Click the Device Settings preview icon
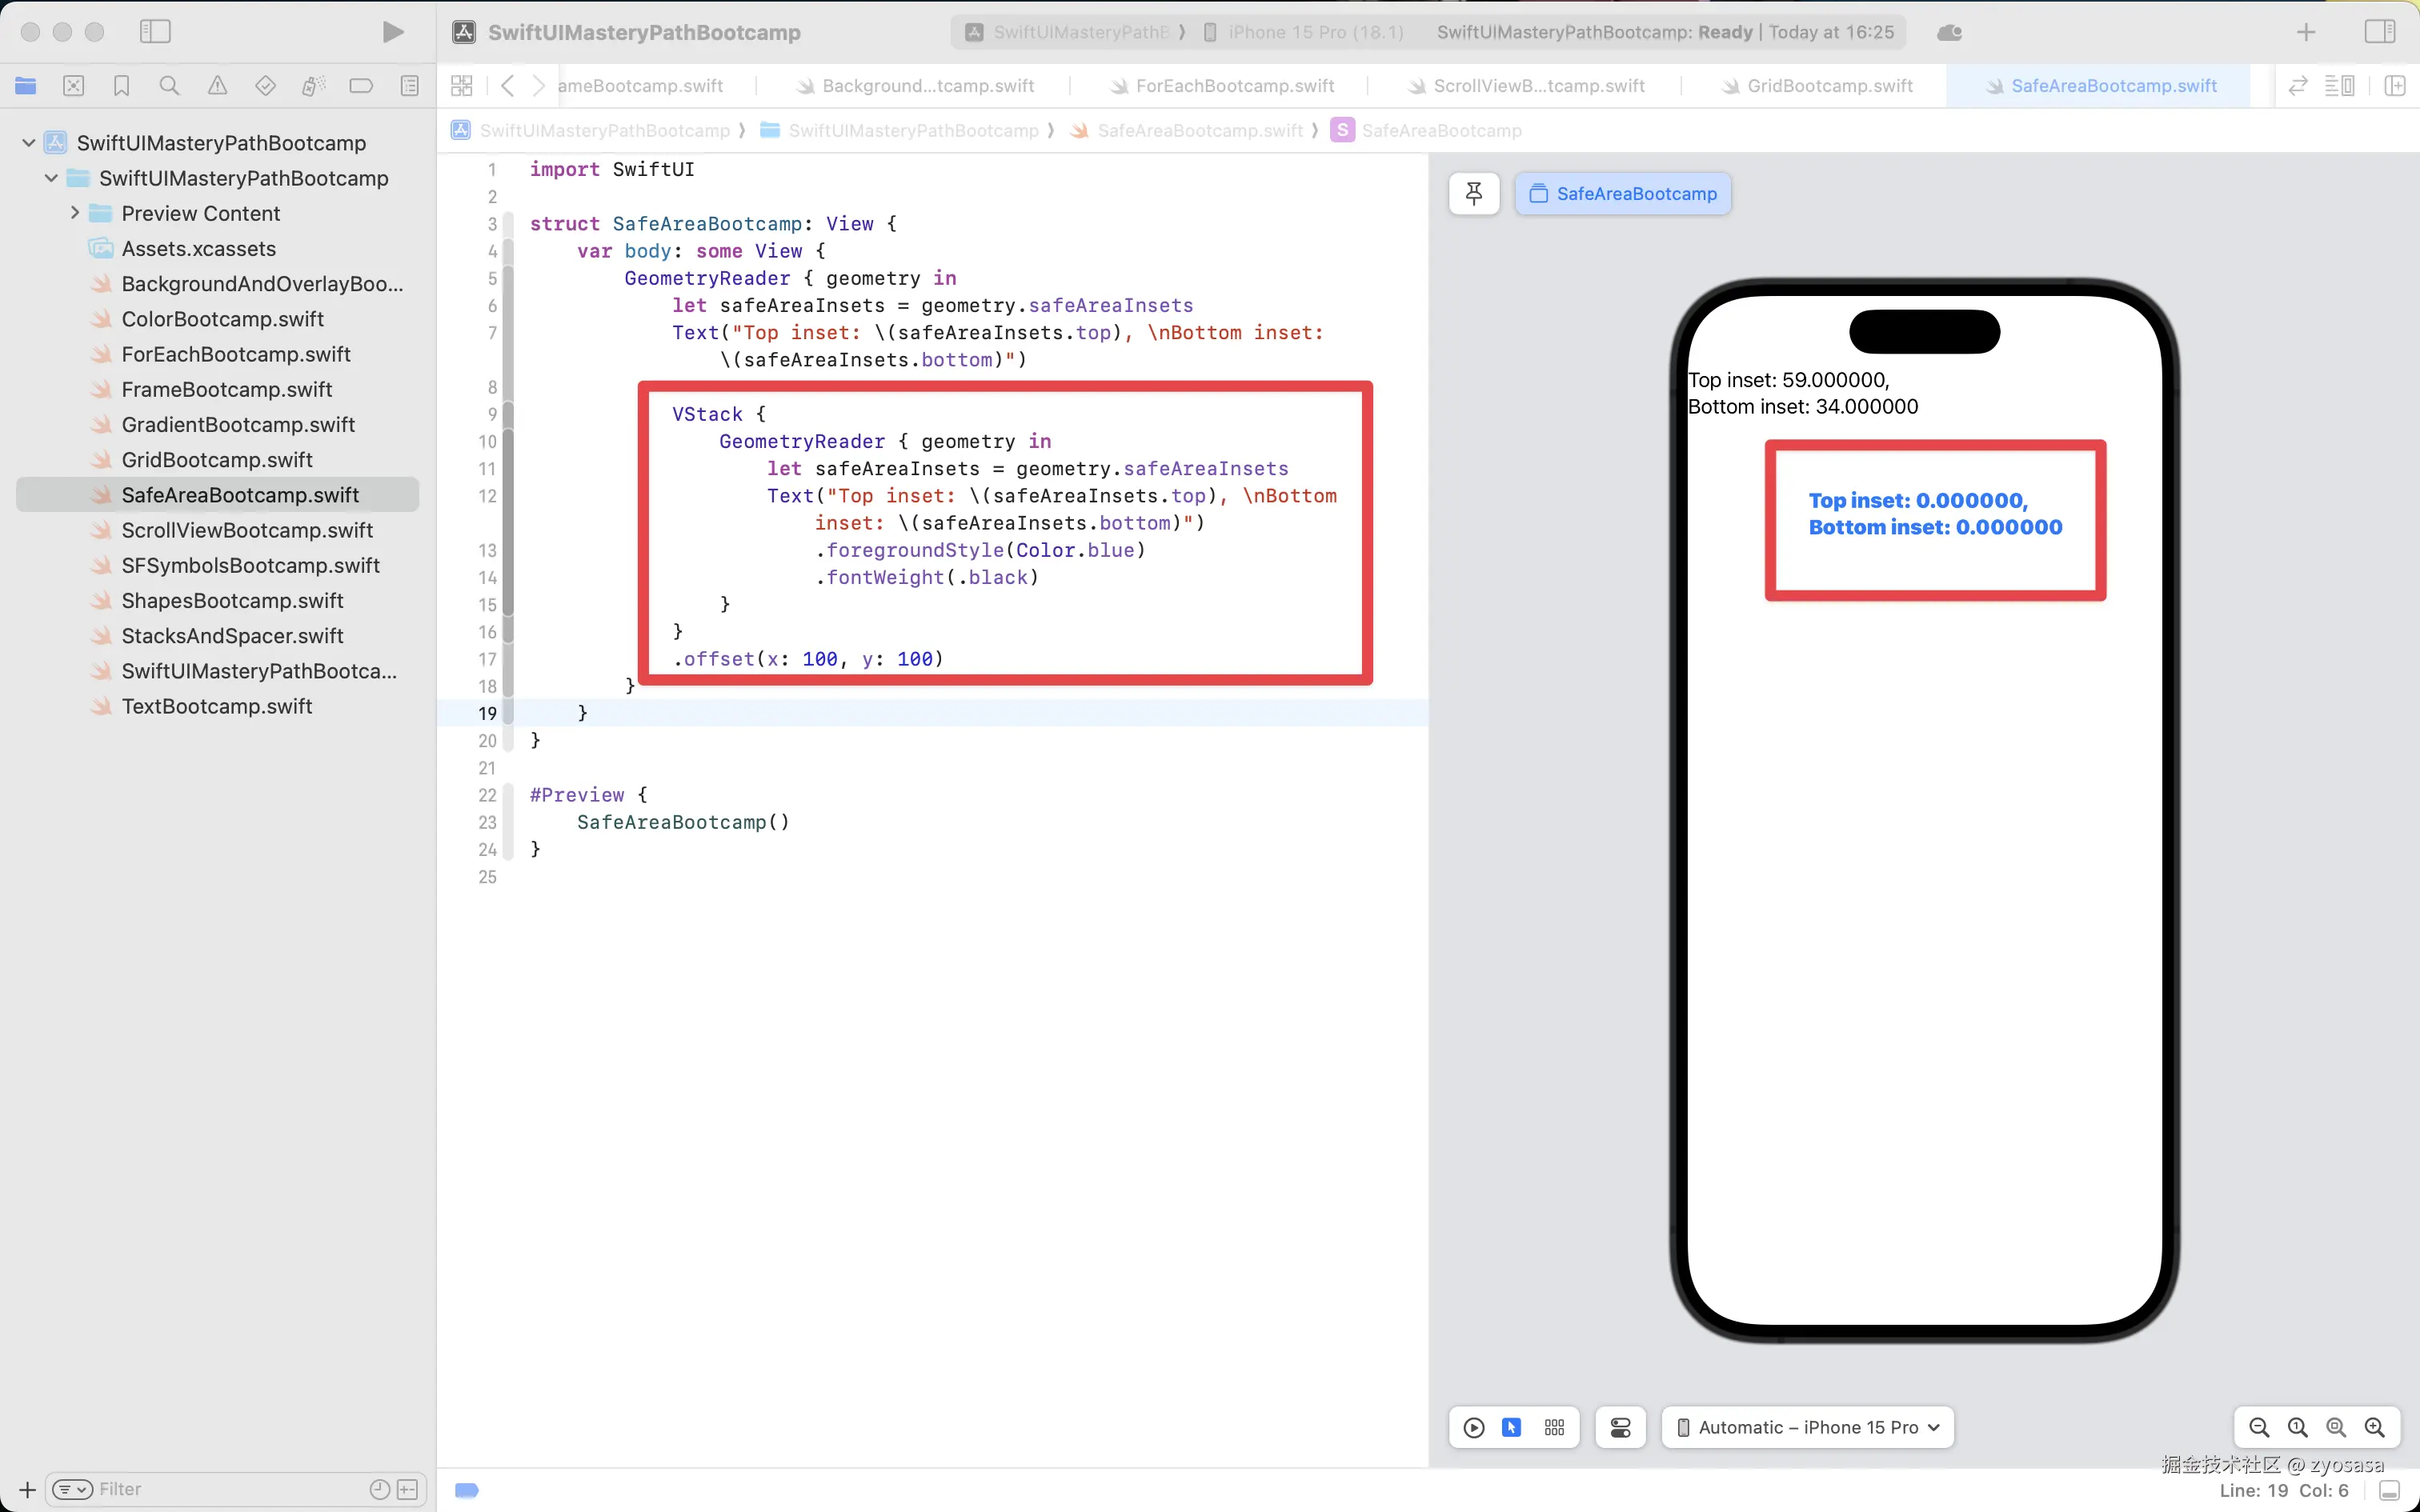The height and width of the screenshot is (1512, 2420). tap(1620, 1427)
